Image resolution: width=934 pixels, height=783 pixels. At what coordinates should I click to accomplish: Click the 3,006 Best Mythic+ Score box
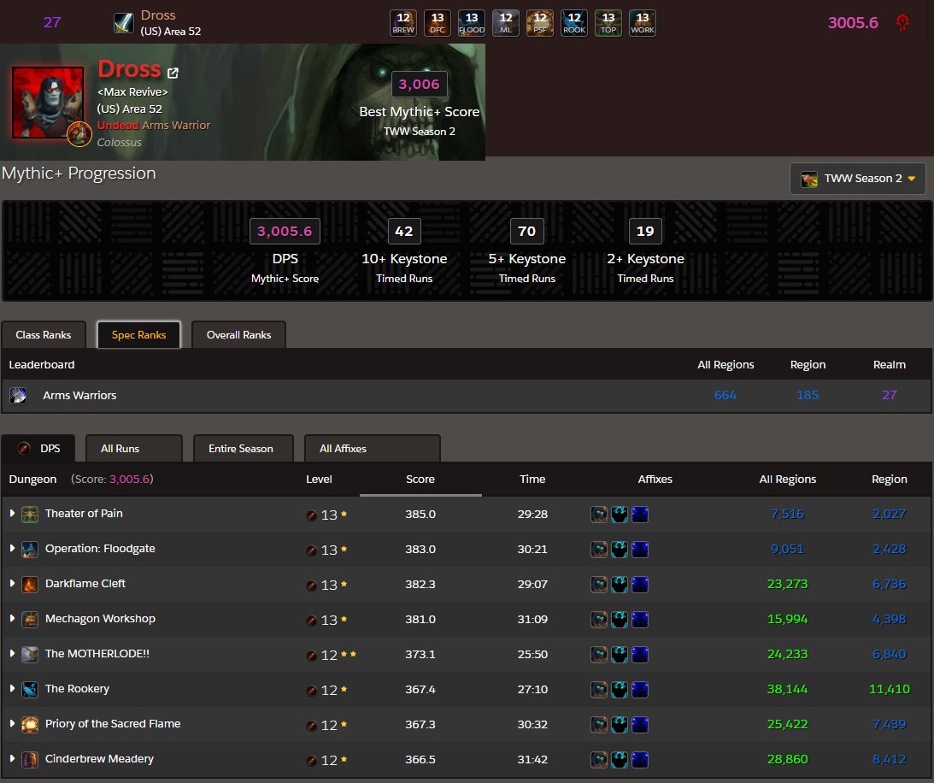pos(420,84)
